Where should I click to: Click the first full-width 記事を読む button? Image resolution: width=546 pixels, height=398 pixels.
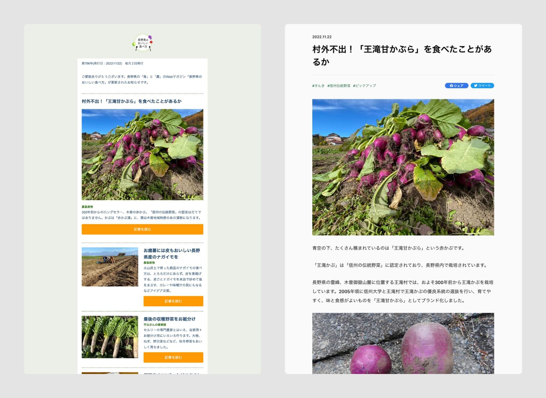point(142,229)
